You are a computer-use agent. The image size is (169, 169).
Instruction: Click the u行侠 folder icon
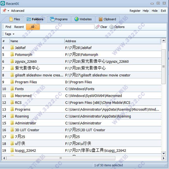12,143
